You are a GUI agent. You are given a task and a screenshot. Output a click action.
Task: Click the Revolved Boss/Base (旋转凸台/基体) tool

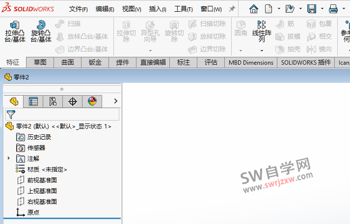[41, 31]
